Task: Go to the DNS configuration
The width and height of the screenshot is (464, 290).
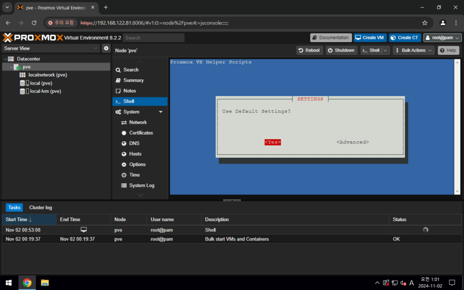Action: tap(134, 143)
